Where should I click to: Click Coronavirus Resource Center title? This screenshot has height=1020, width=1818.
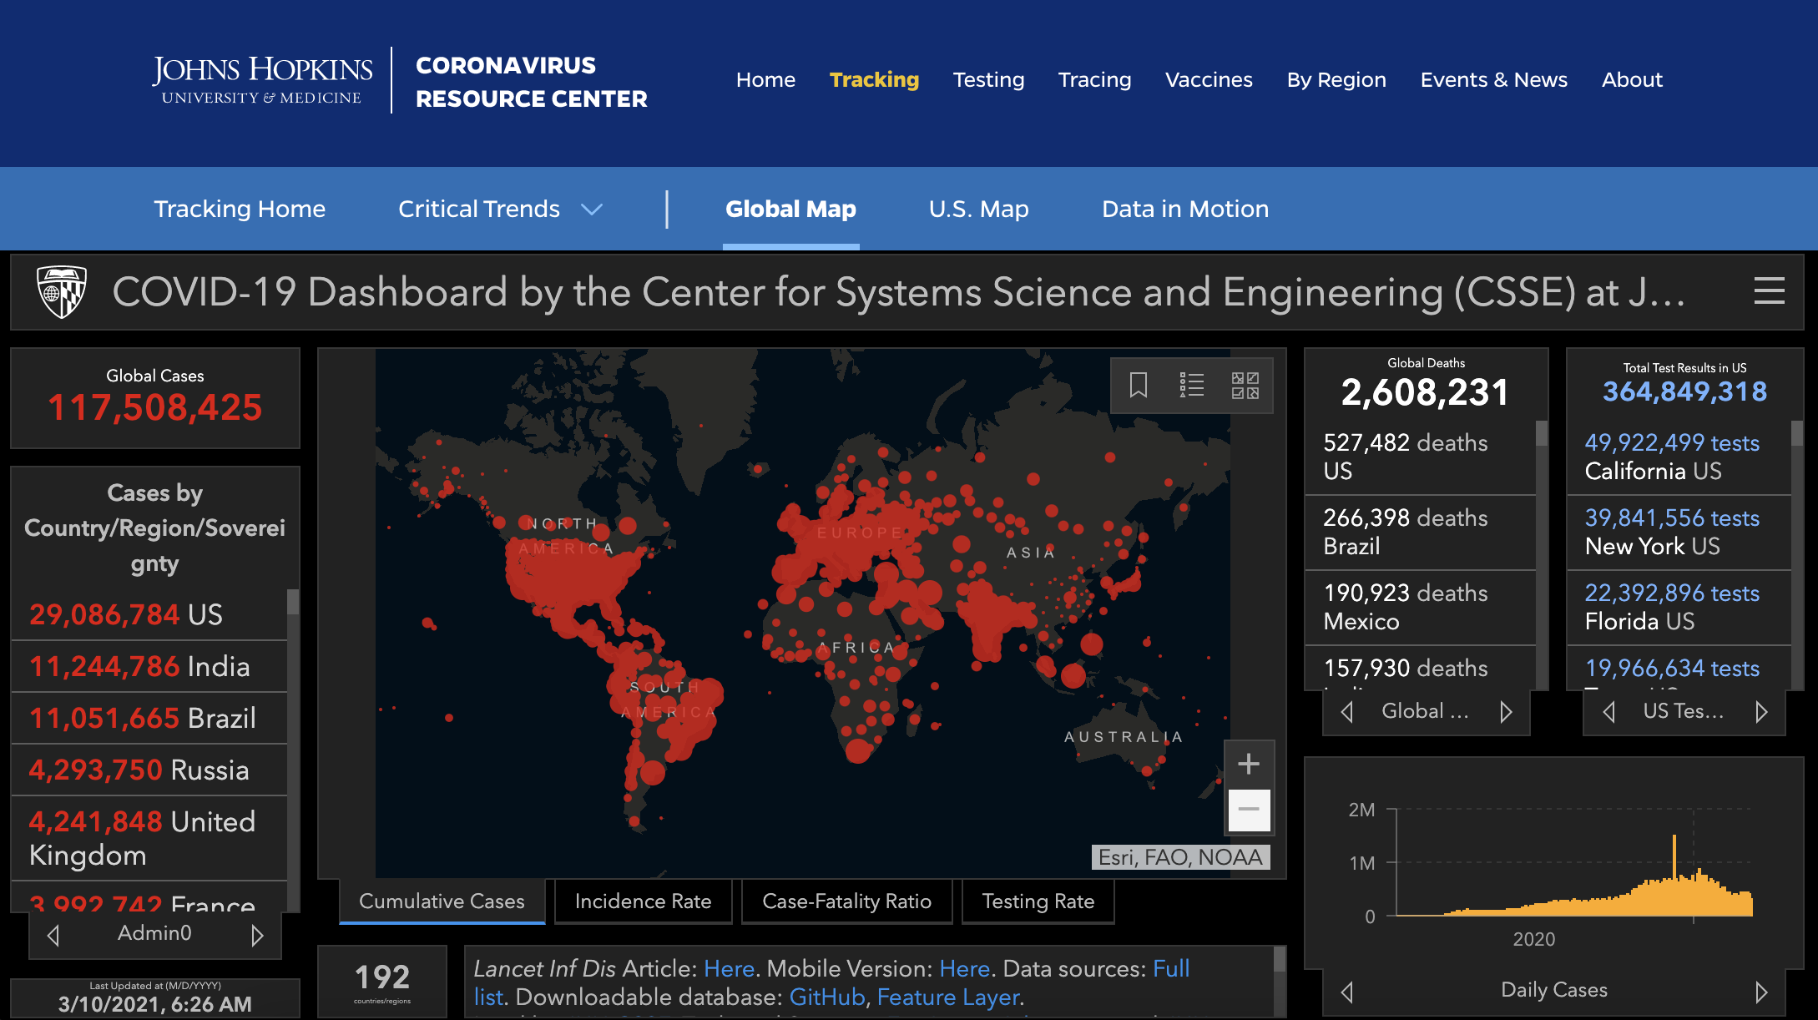[x=531, y=82]
